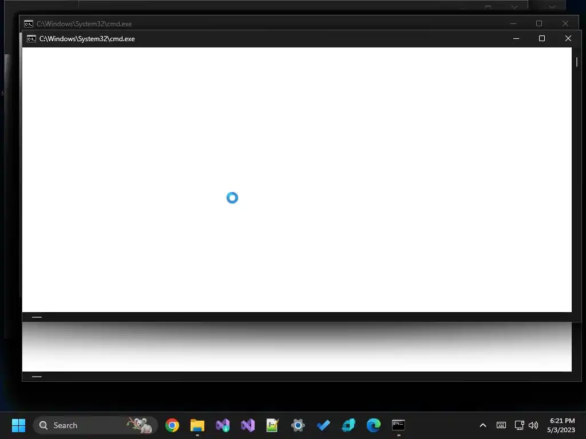Minimize the back cmd.exe window
This screenshot has height=439, width=586.
(513, 23)
